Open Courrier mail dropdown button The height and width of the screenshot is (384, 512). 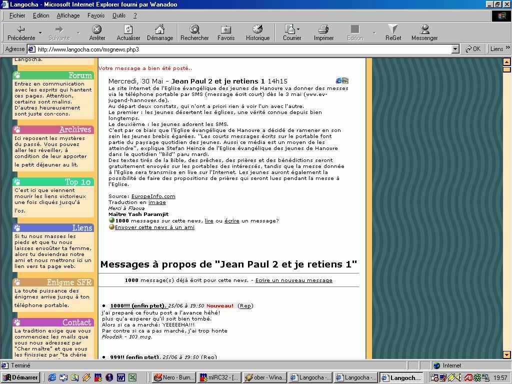coord(298,29)
